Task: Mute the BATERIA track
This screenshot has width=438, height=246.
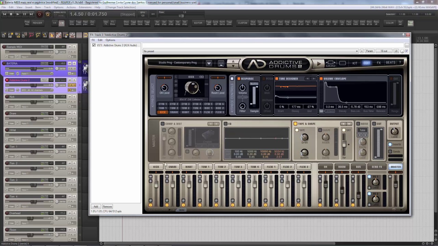Action: [69, 64]
